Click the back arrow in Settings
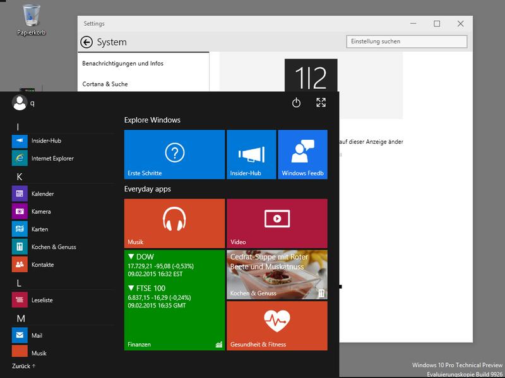Image resolution: width=505 pixels, height=378 pixels. click(86, 42)
